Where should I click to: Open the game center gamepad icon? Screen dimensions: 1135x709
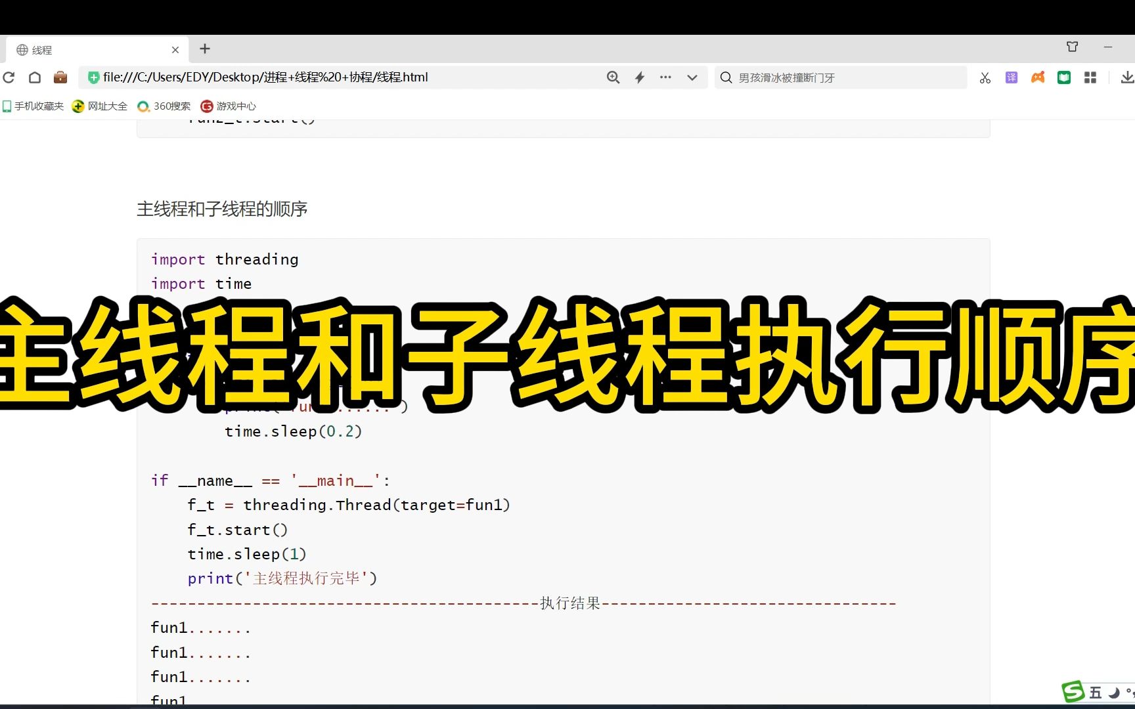tap(1038, 77)
